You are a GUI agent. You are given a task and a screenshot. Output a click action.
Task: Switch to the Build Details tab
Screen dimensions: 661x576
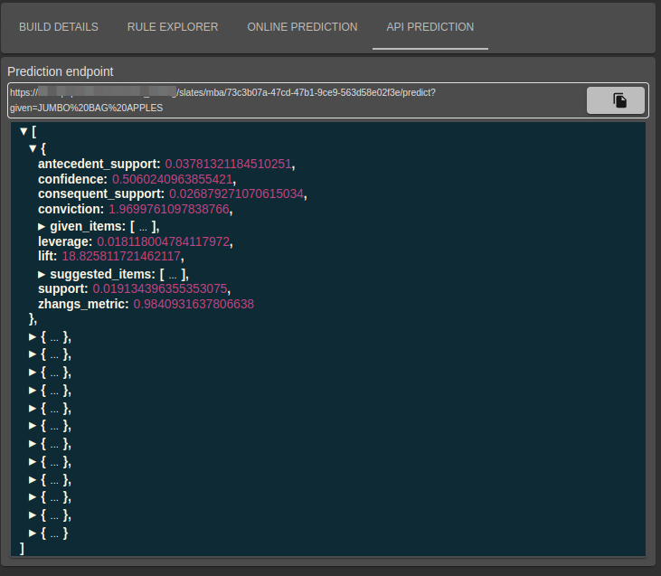tap(59, 27)
